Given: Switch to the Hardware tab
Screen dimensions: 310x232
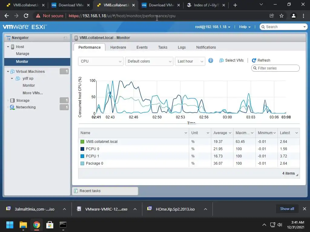Looking at the screenshot, I should 118,47.
